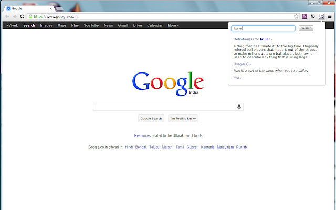This screenshot has width=336, height=210.
Task: Click the circular gear extension icon
Action: point(313,16)
